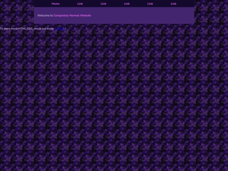228x171 pixels.
Task: Click the first Link next to Home
Action: pos(80,4)
